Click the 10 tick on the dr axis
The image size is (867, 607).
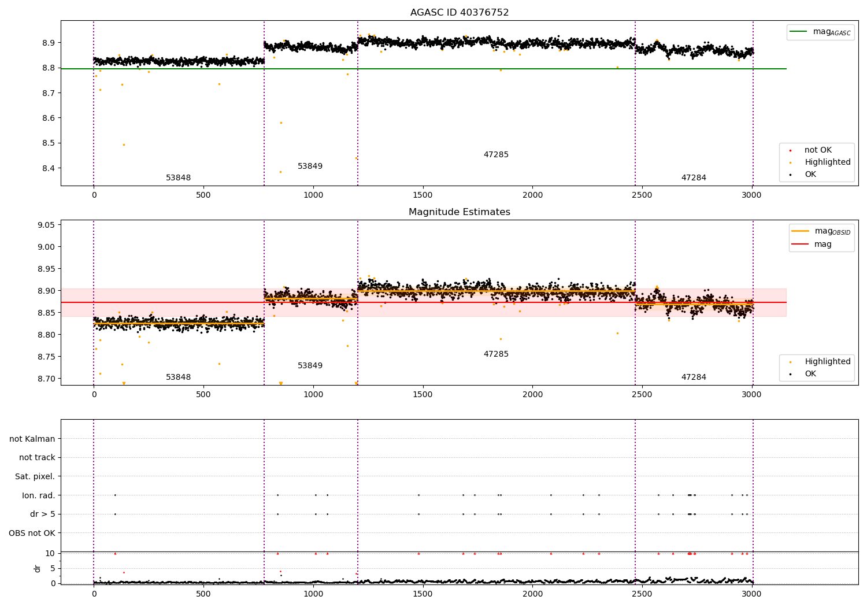click(x=50, y=553)
